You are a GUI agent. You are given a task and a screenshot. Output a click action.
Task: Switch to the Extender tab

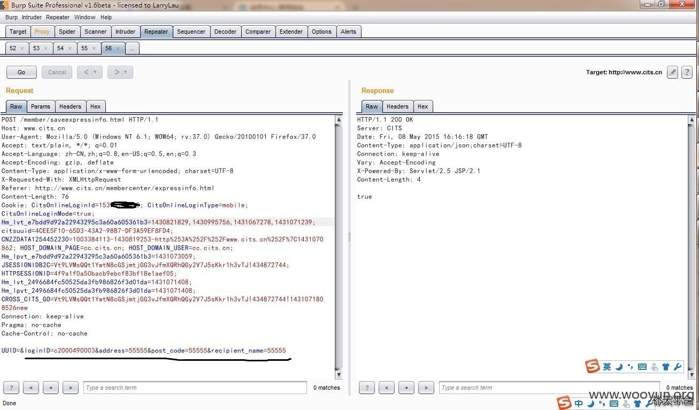(291, 32)
